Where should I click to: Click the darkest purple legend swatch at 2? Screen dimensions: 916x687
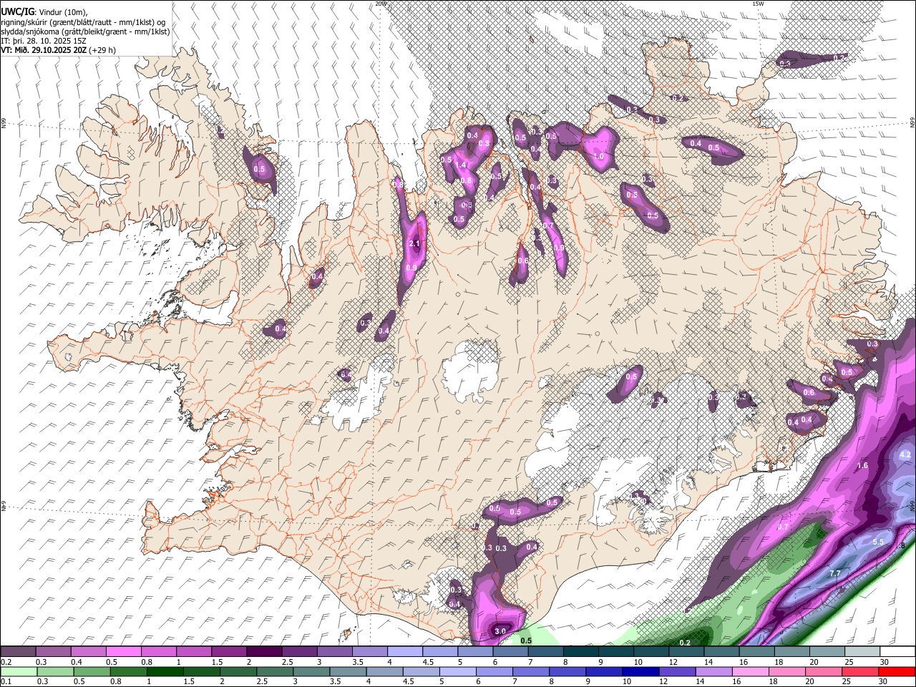264,651
